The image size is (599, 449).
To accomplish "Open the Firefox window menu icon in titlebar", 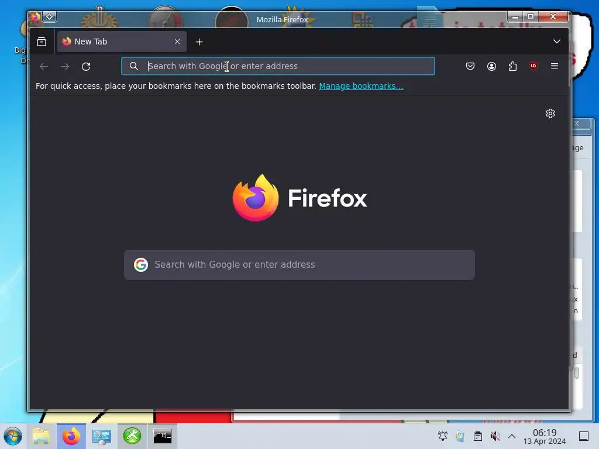I will click(36, 17).
